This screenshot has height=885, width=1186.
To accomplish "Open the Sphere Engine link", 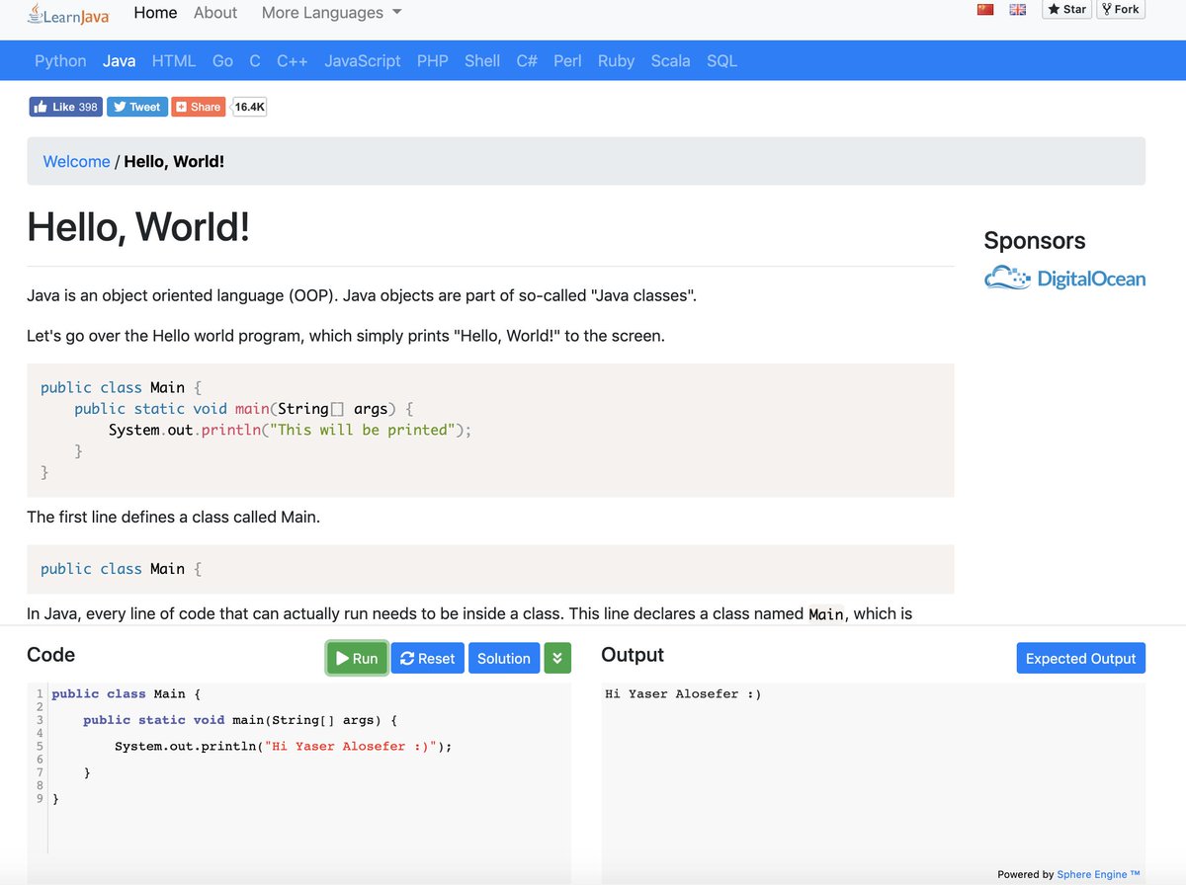I will click(x=1098, y=874).
